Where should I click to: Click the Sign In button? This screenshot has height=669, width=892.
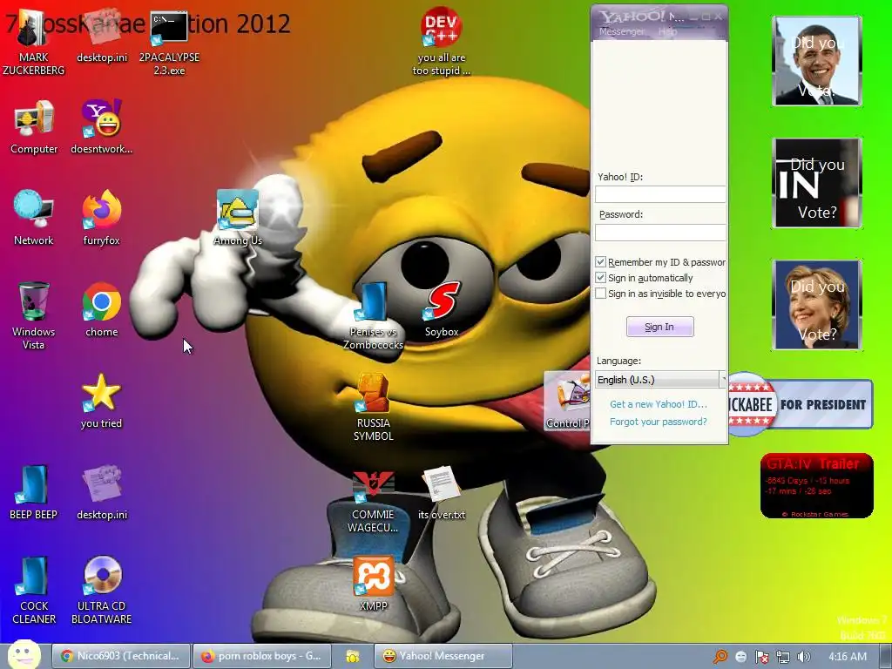click(660, 327)
